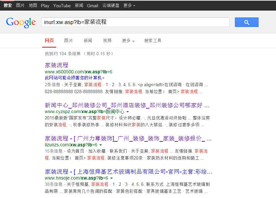The width and height of the screenshot is (276, 198).
Task: Click the www.hnsoje.com/xw.asp?lb=6 URL text
Action: click(76, 178)
